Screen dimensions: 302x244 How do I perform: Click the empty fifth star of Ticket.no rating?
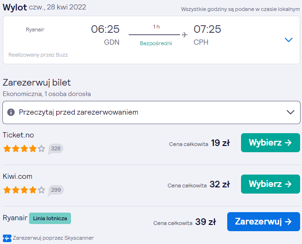point(41,148)
